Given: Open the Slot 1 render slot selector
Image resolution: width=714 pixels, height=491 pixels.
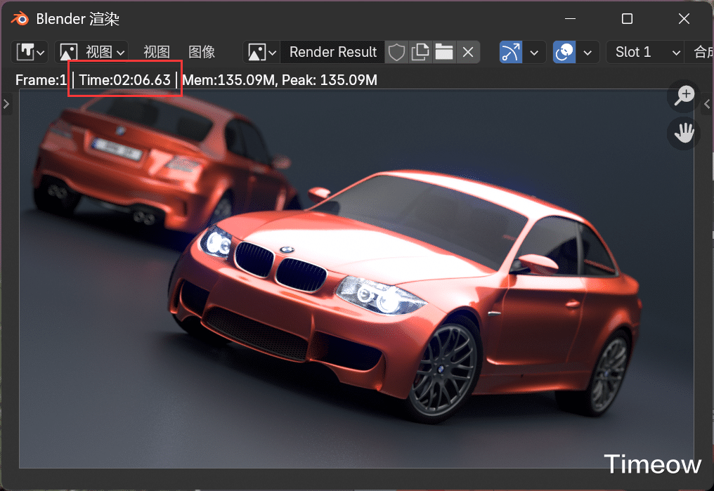Looking at the screenshot, I should (645, 52).
